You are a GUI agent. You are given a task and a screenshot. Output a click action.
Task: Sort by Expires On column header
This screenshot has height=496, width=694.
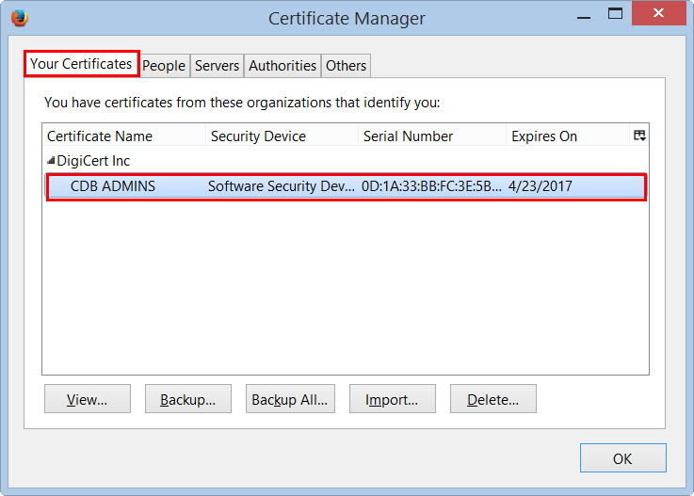[567, 136]
